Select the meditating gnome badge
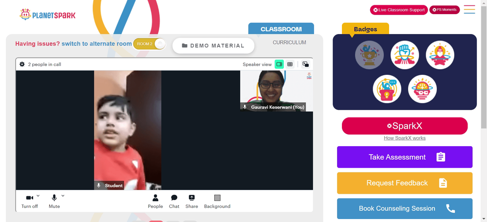 [x=440, y=55]
